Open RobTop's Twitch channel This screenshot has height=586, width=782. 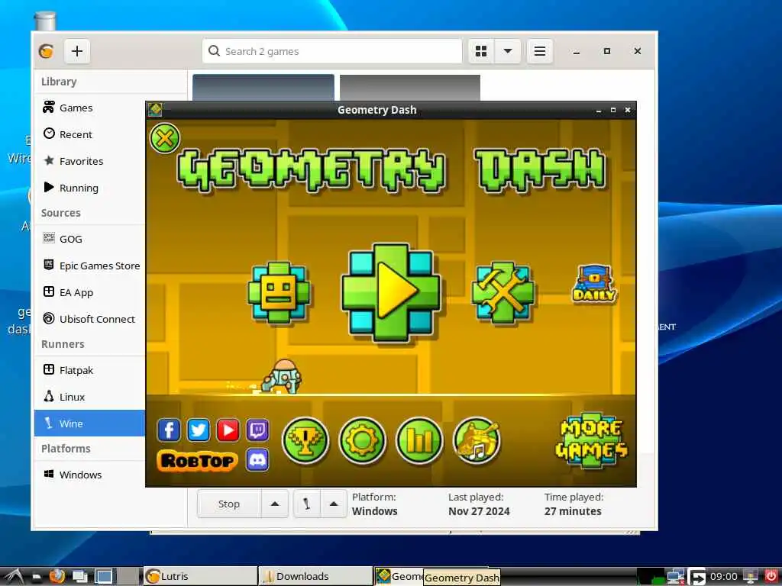258,430
